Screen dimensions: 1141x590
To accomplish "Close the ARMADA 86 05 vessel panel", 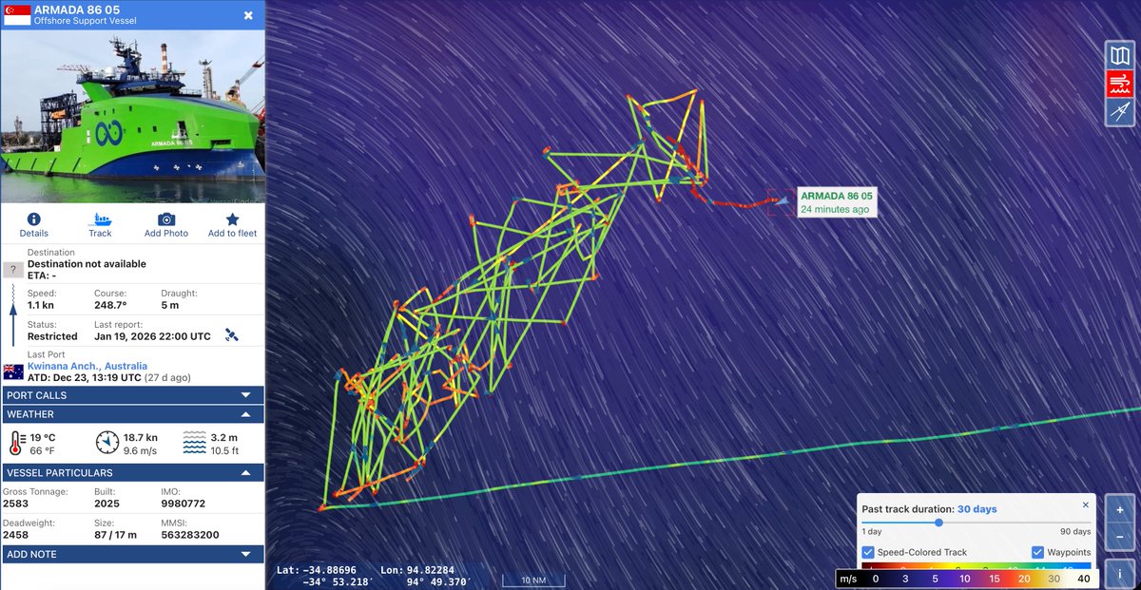I will point(248,15).
